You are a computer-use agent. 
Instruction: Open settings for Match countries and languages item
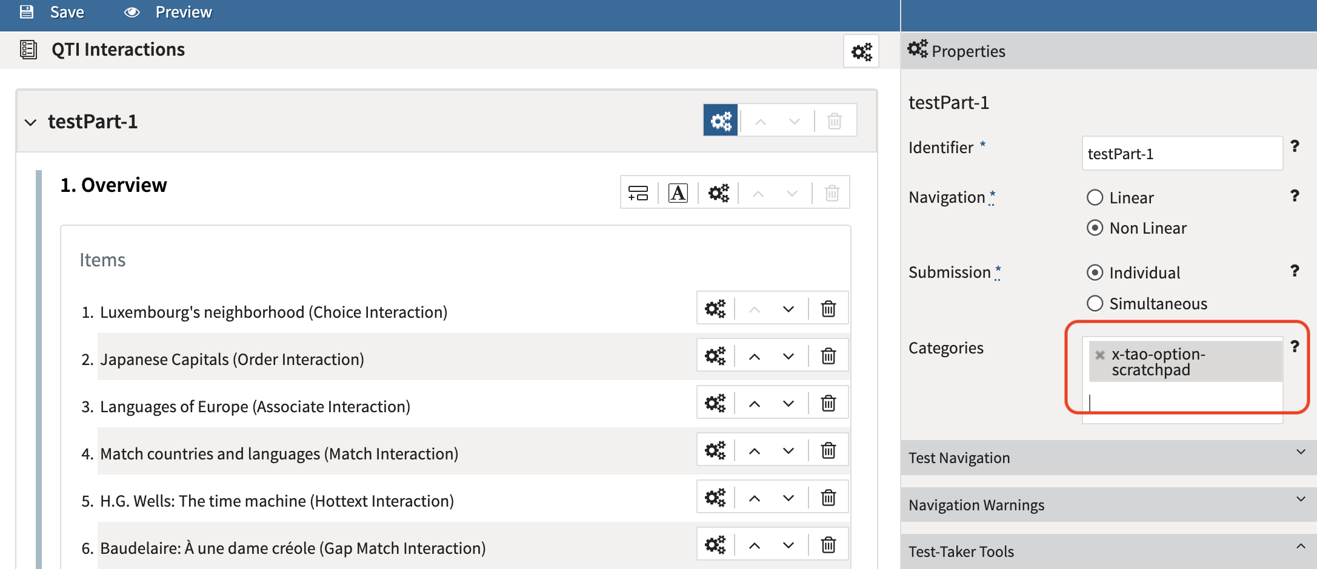click(x=715, y=450)
